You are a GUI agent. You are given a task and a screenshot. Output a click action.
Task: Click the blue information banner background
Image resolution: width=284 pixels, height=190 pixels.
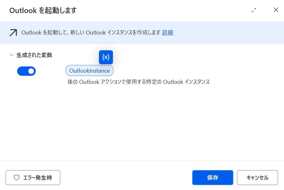226,33
